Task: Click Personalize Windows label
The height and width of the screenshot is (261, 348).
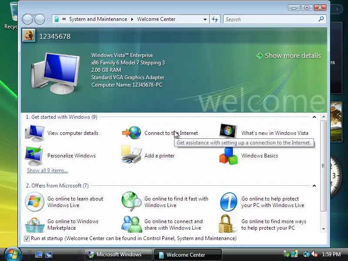Action: (71, 156)
